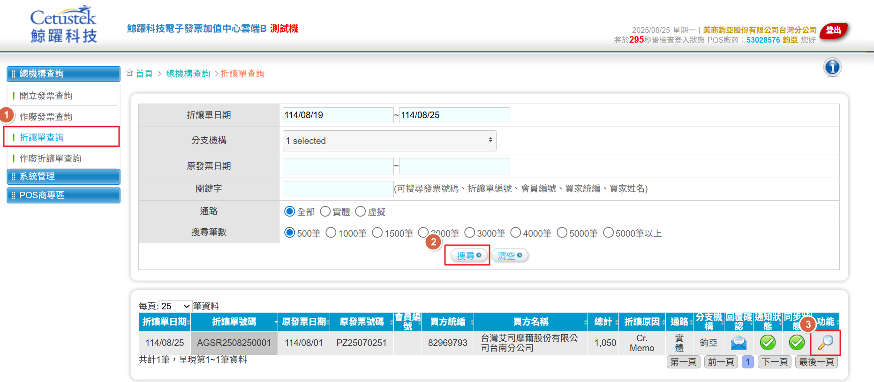Open the 開立發票查詢 menu item
Screen dimensions: 874x382
click(x=46, y=96)
